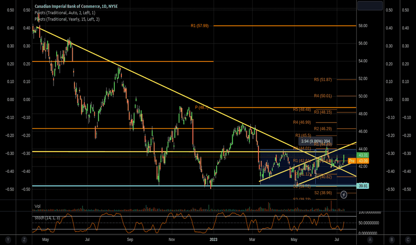Image resolution: width=416 pixels, height=245 pixels.
Task: Click the P (48.7) pivot label
Action: [202, 107]
